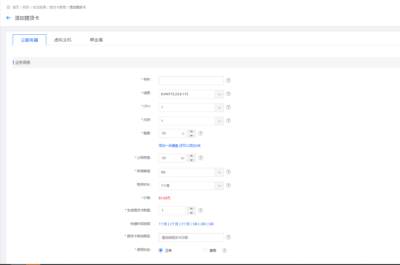Screen dimensions: 400x265
Task: Select the 禁用 status radio button
Action: point(205,250)
